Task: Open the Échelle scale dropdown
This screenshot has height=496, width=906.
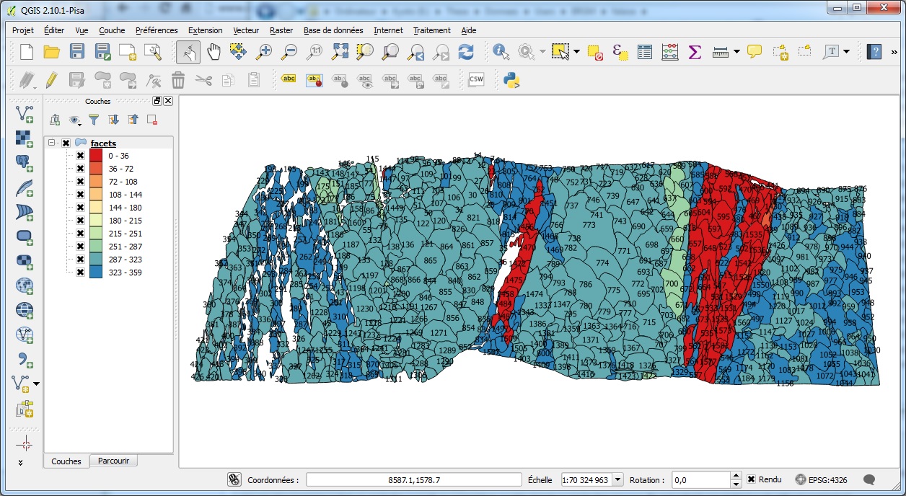Action: tap(618, 479)
